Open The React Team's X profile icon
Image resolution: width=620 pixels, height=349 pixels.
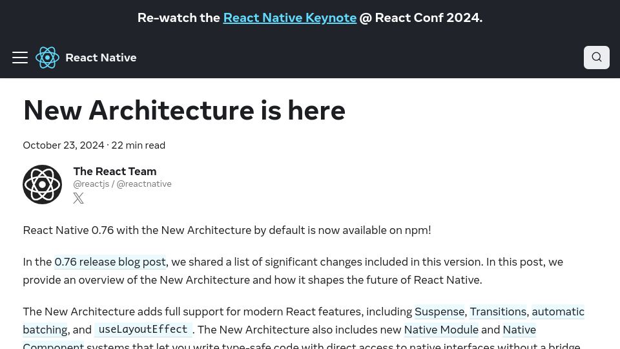79,198
